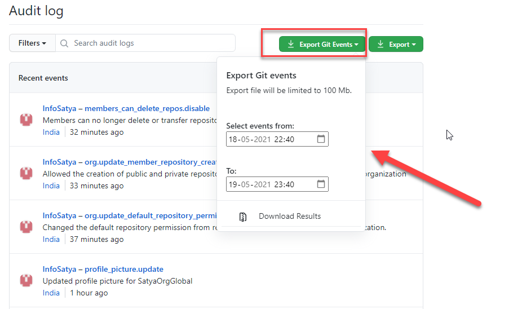The height and width of the screenshot is (309, 522).
Task: Click the Select events from date field
Action: 271,139
